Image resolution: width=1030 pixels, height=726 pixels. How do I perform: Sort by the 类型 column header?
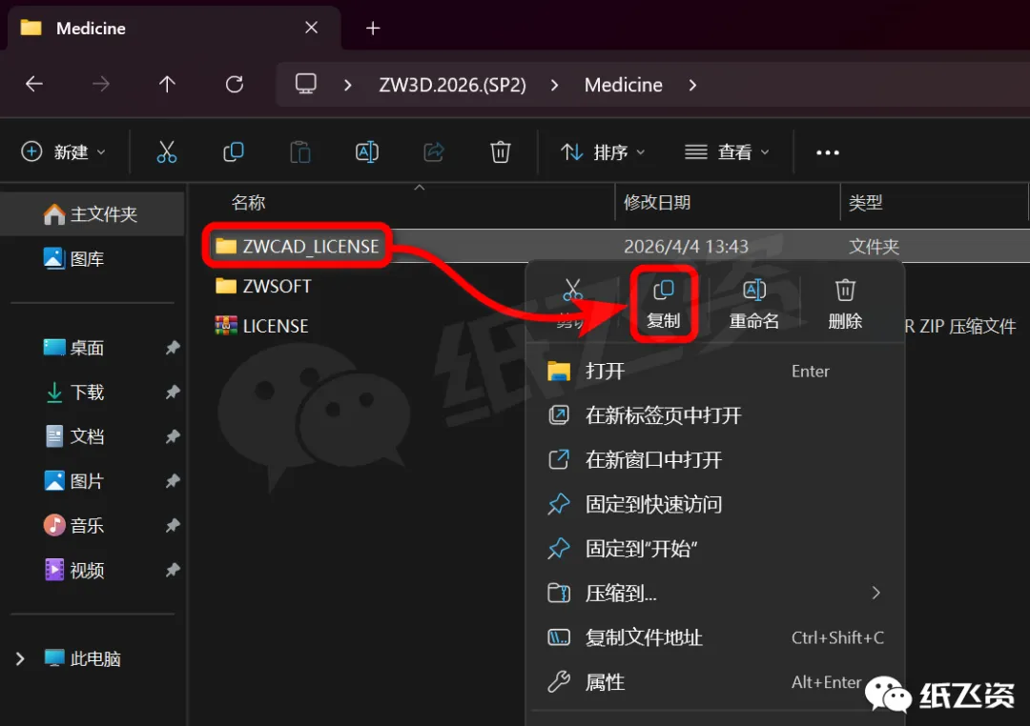coord(865,202)
